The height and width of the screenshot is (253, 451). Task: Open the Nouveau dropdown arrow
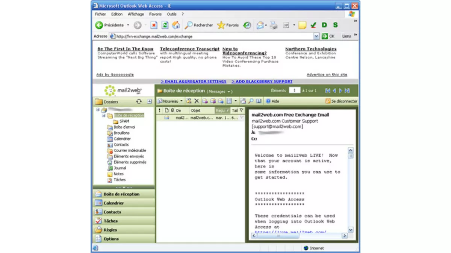181,100
